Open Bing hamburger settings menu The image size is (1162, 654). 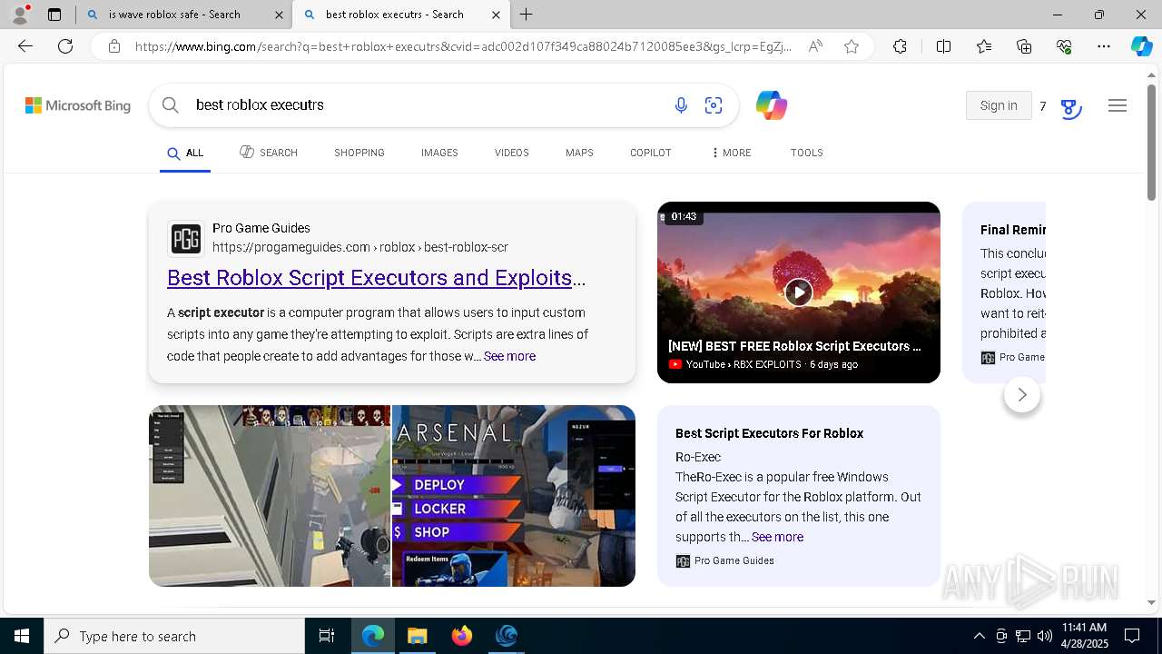click(x=1118, y=105)
